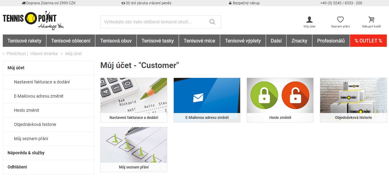Open the Profesionálů menu
The width and height of the screenshot is (389, 182).
pyautogui.click(x=331, y=41)
